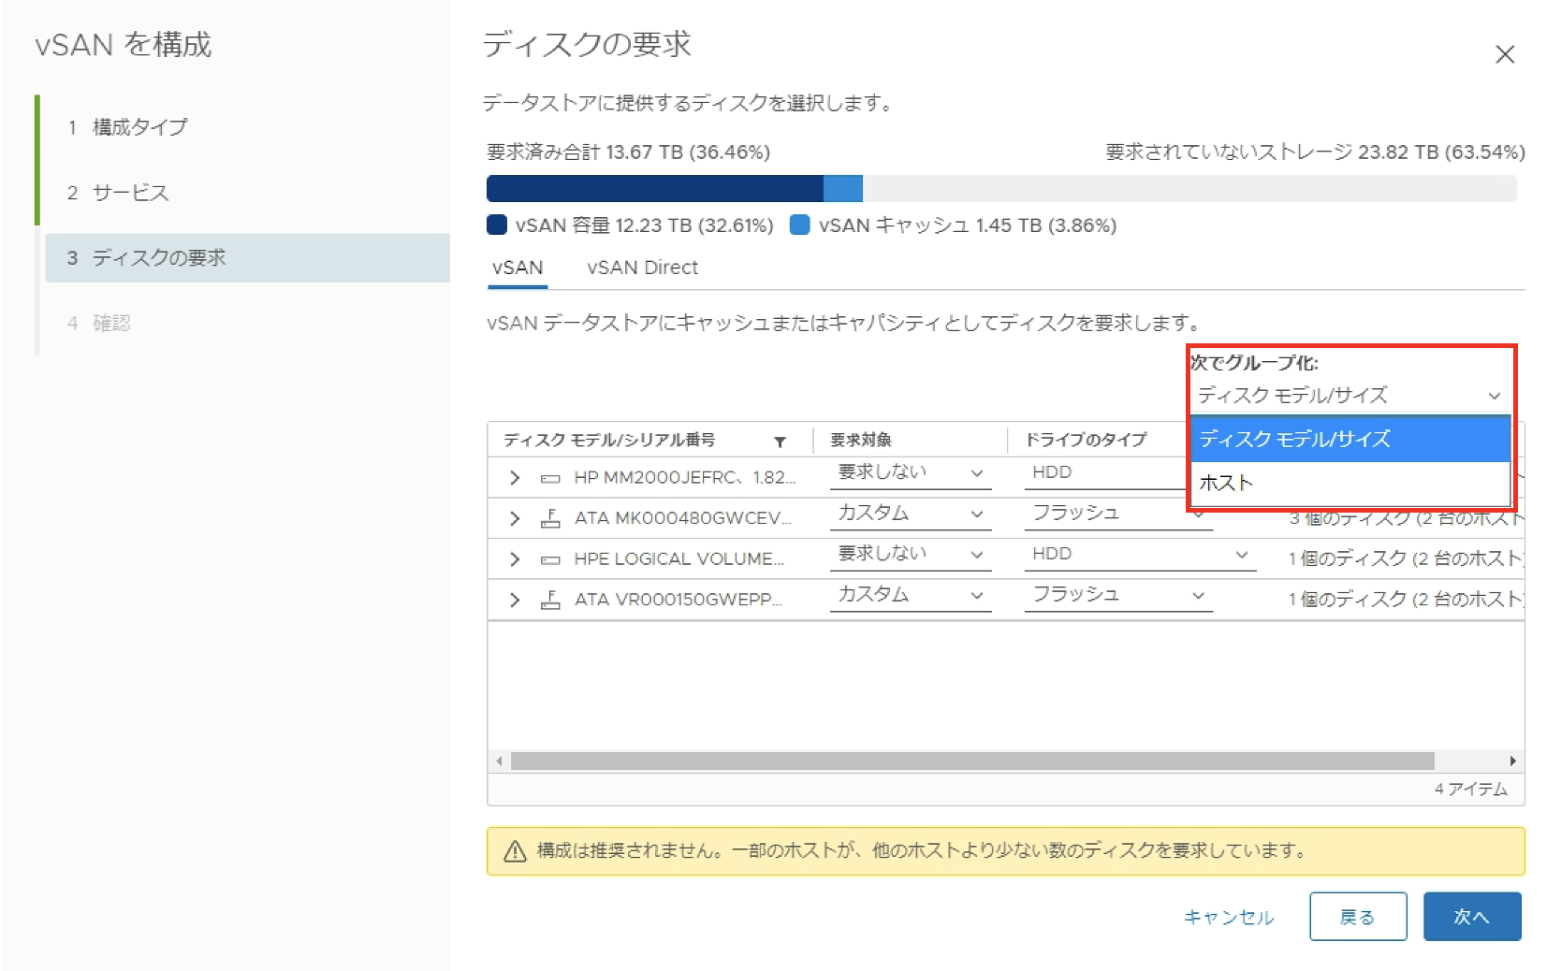Image resolution: width=1561 pixels, height=971 pixels.
Task: Click the filter icon in Disk Model/Serial column header
Action: (780, 442)
